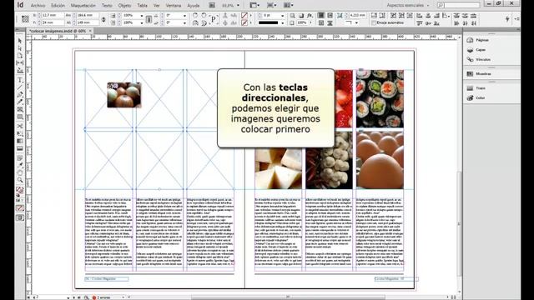
Task: Select the Zoom tool
Action: point(20,180)
